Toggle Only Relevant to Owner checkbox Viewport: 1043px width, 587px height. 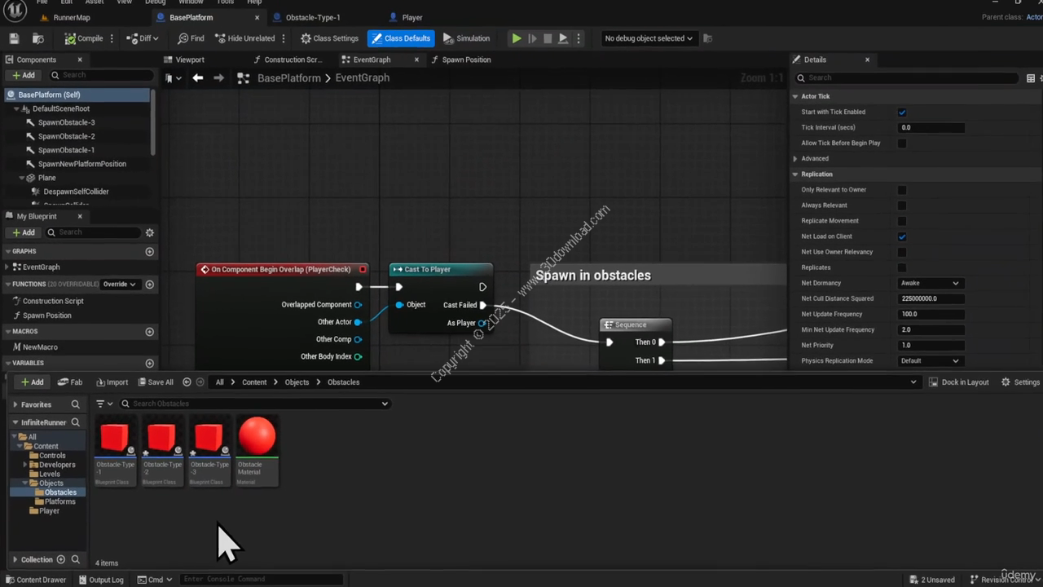(x=901, y=190)
